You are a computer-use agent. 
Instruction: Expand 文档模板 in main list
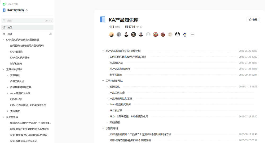[107, 122]
